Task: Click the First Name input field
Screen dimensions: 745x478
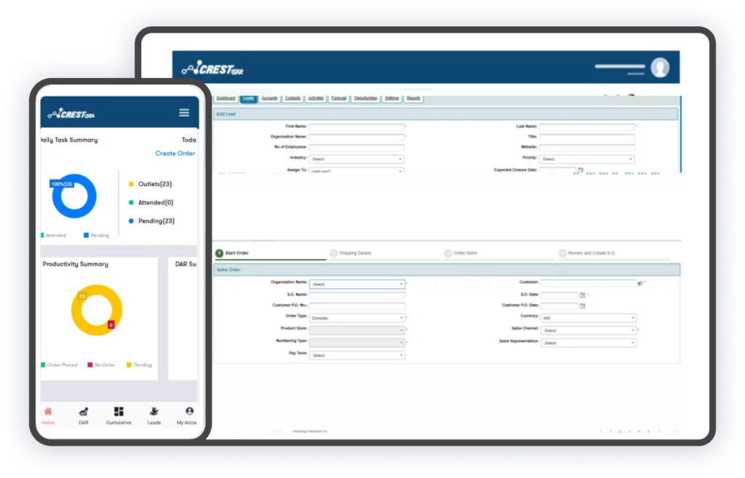Action: [356, 127]
